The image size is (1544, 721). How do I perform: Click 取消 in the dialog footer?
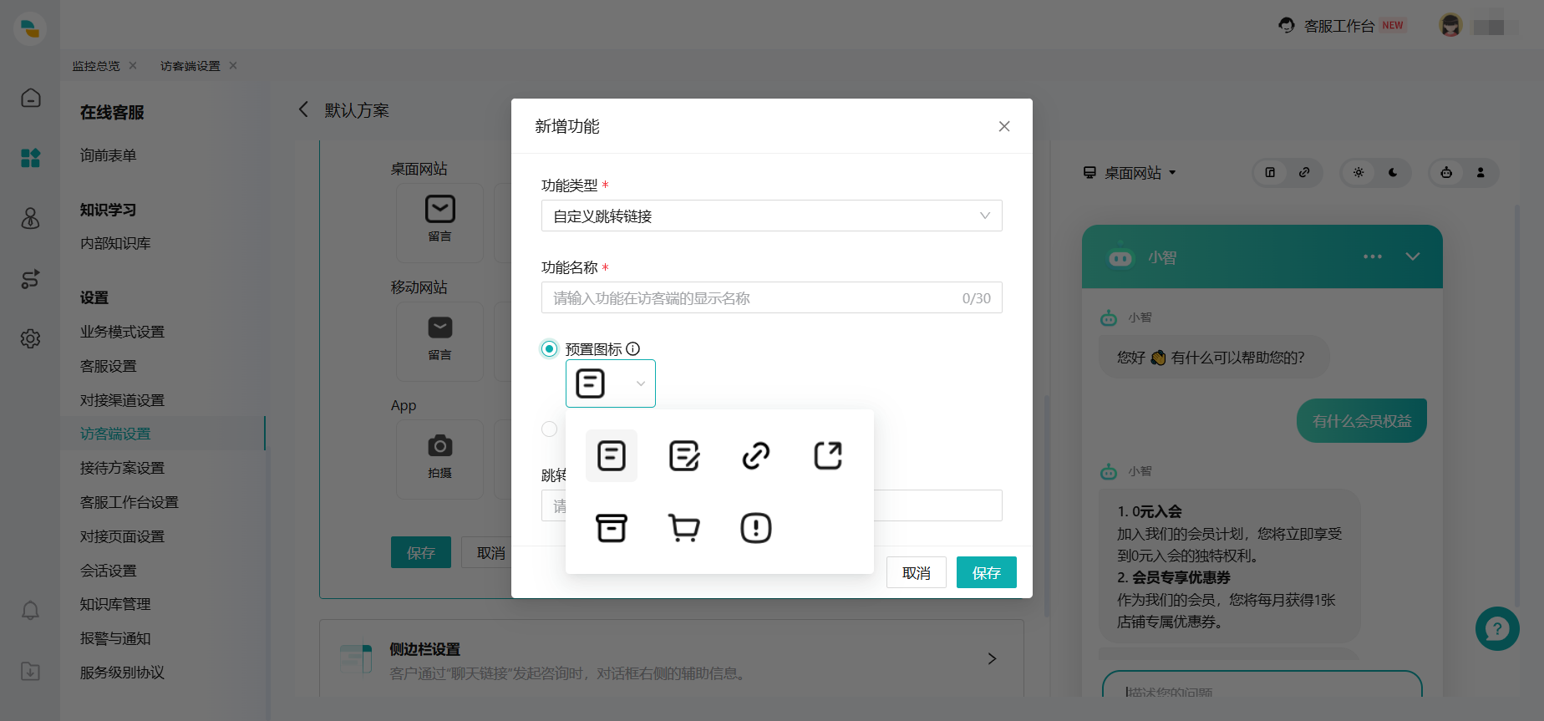917,572
